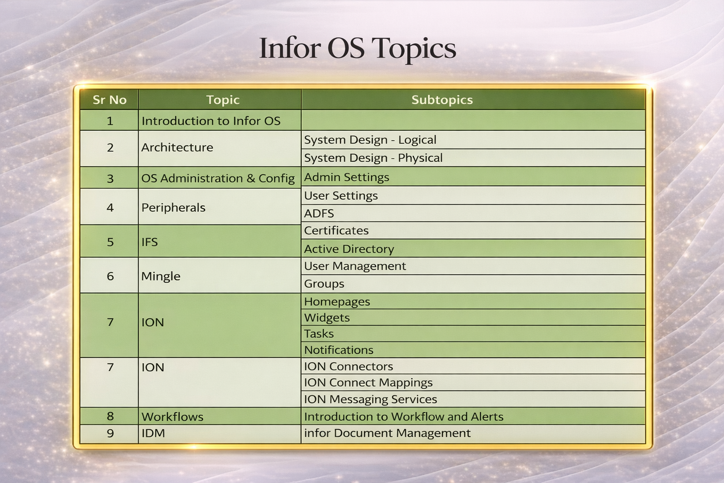Click the 'Infor OS Topics' title
Viewport: 724px width, 483px height.
[x=357, y=47]
